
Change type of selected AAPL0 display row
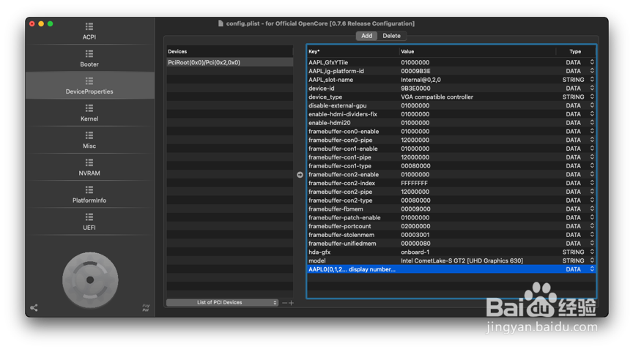pos(592,269)
